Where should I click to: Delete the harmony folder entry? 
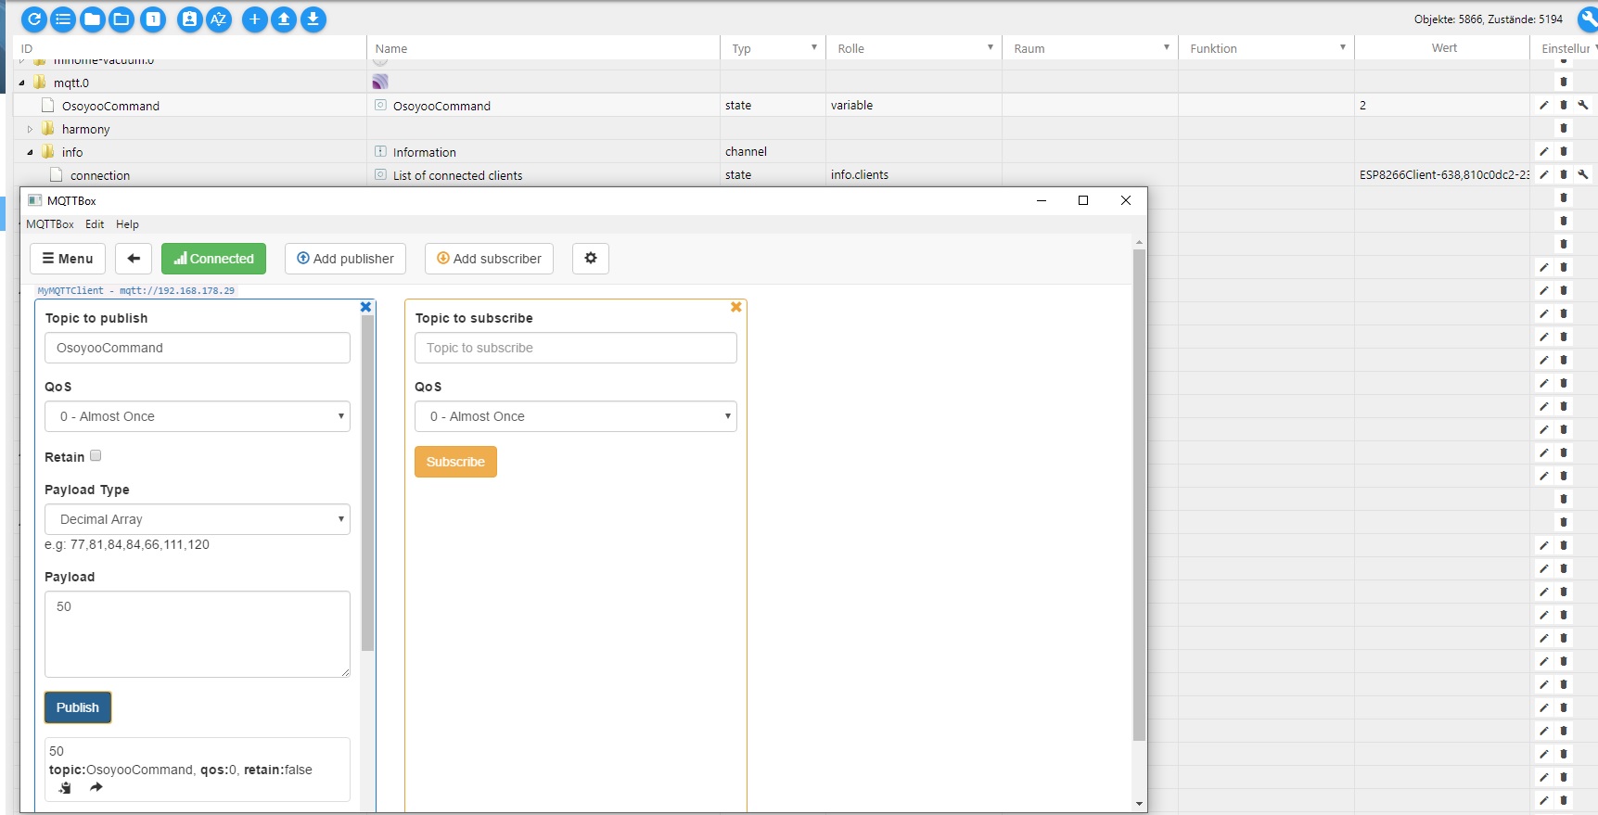click(1564, 128)
